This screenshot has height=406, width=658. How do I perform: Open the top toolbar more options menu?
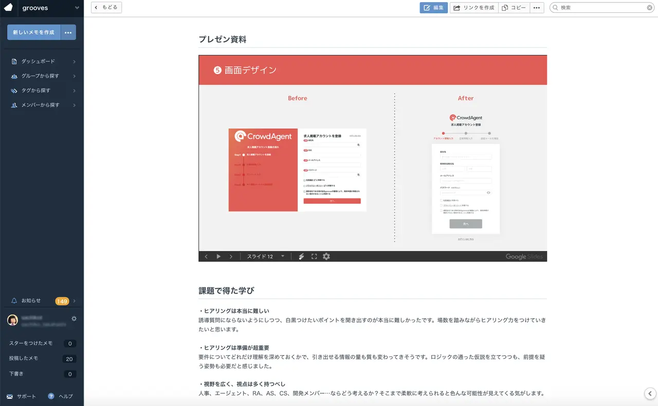[x=537, y=8]
